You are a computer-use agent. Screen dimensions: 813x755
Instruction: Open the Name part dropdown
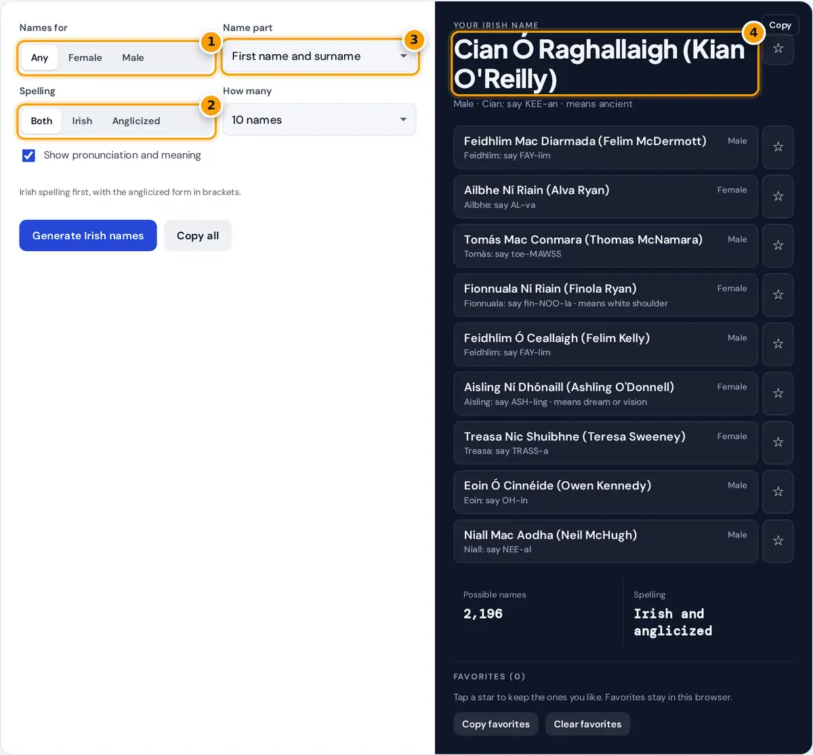click(319, 56)
